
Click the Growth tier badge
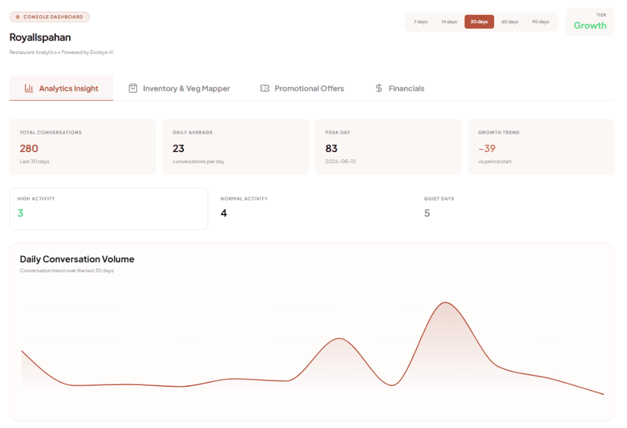[590, 22]
